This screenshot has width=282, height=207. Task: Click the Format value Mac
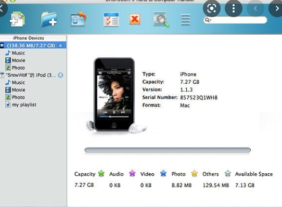[x=185, y=105]
